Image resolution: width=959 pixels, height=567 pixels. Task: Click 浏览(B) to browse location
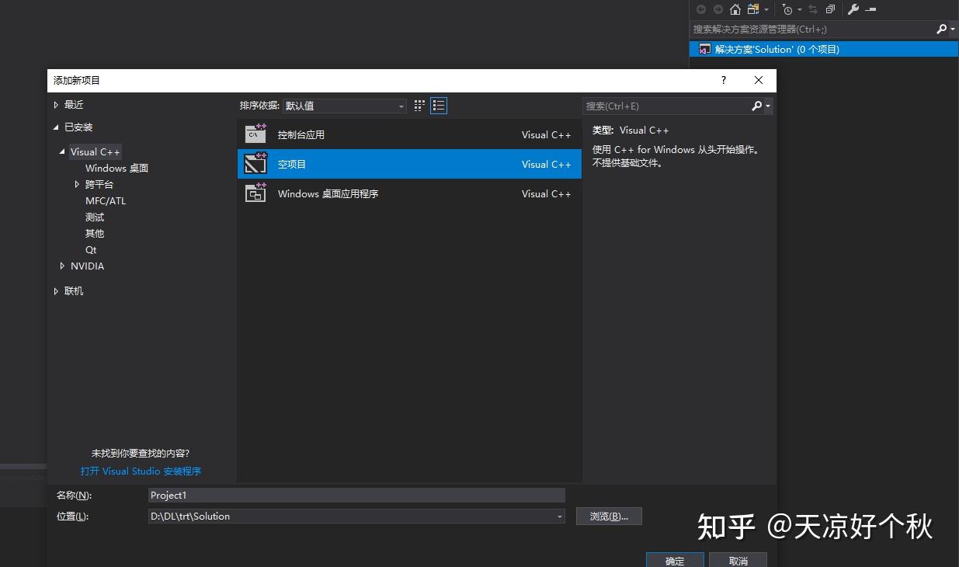[609, 516]
